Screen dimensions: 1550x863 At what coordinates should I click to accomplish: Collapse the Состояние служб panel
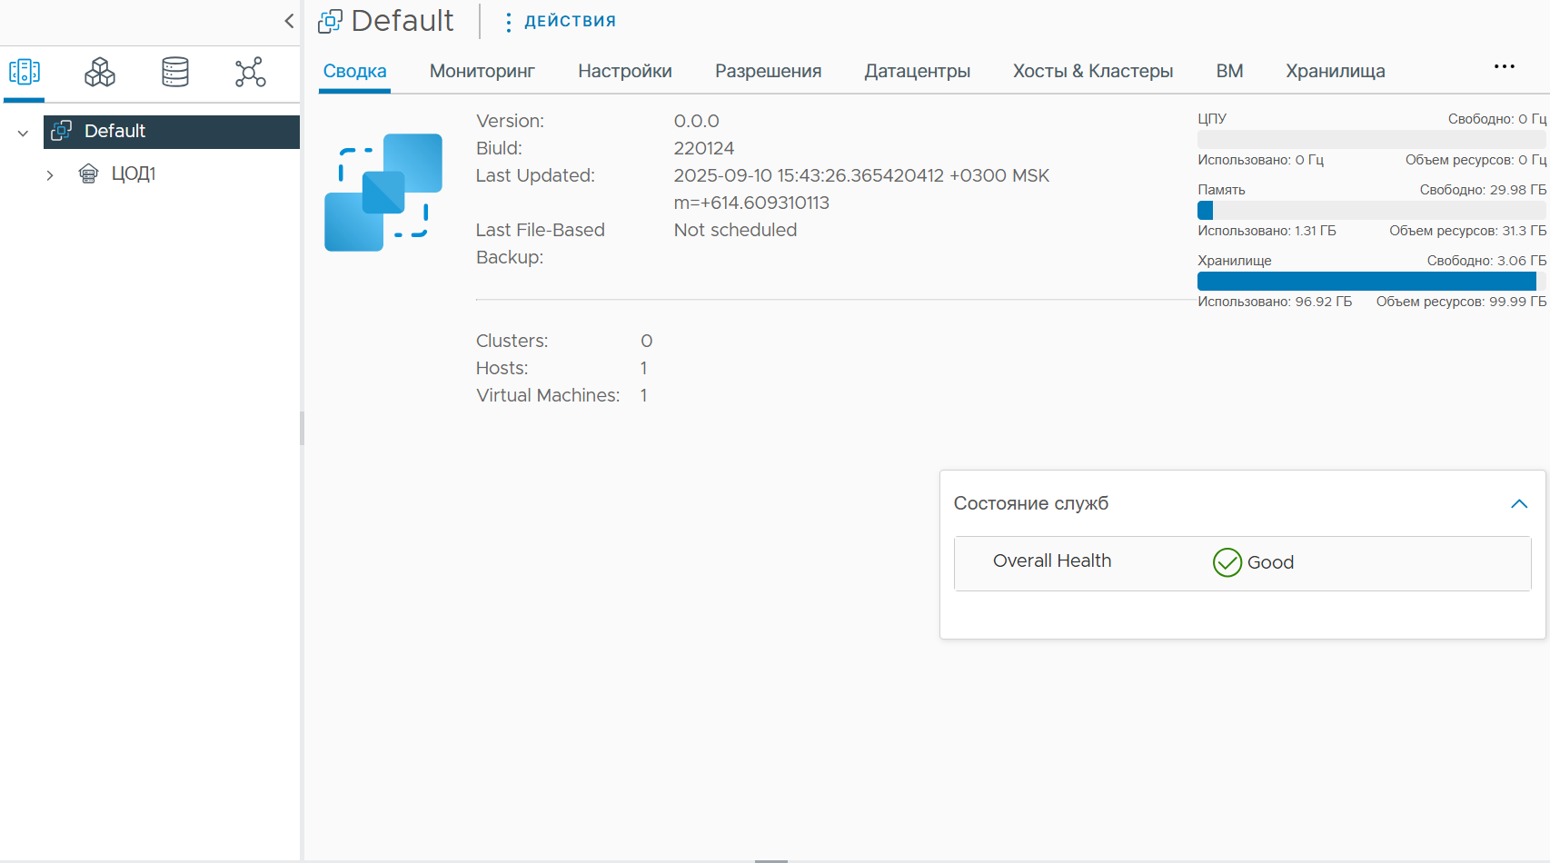1519,503
